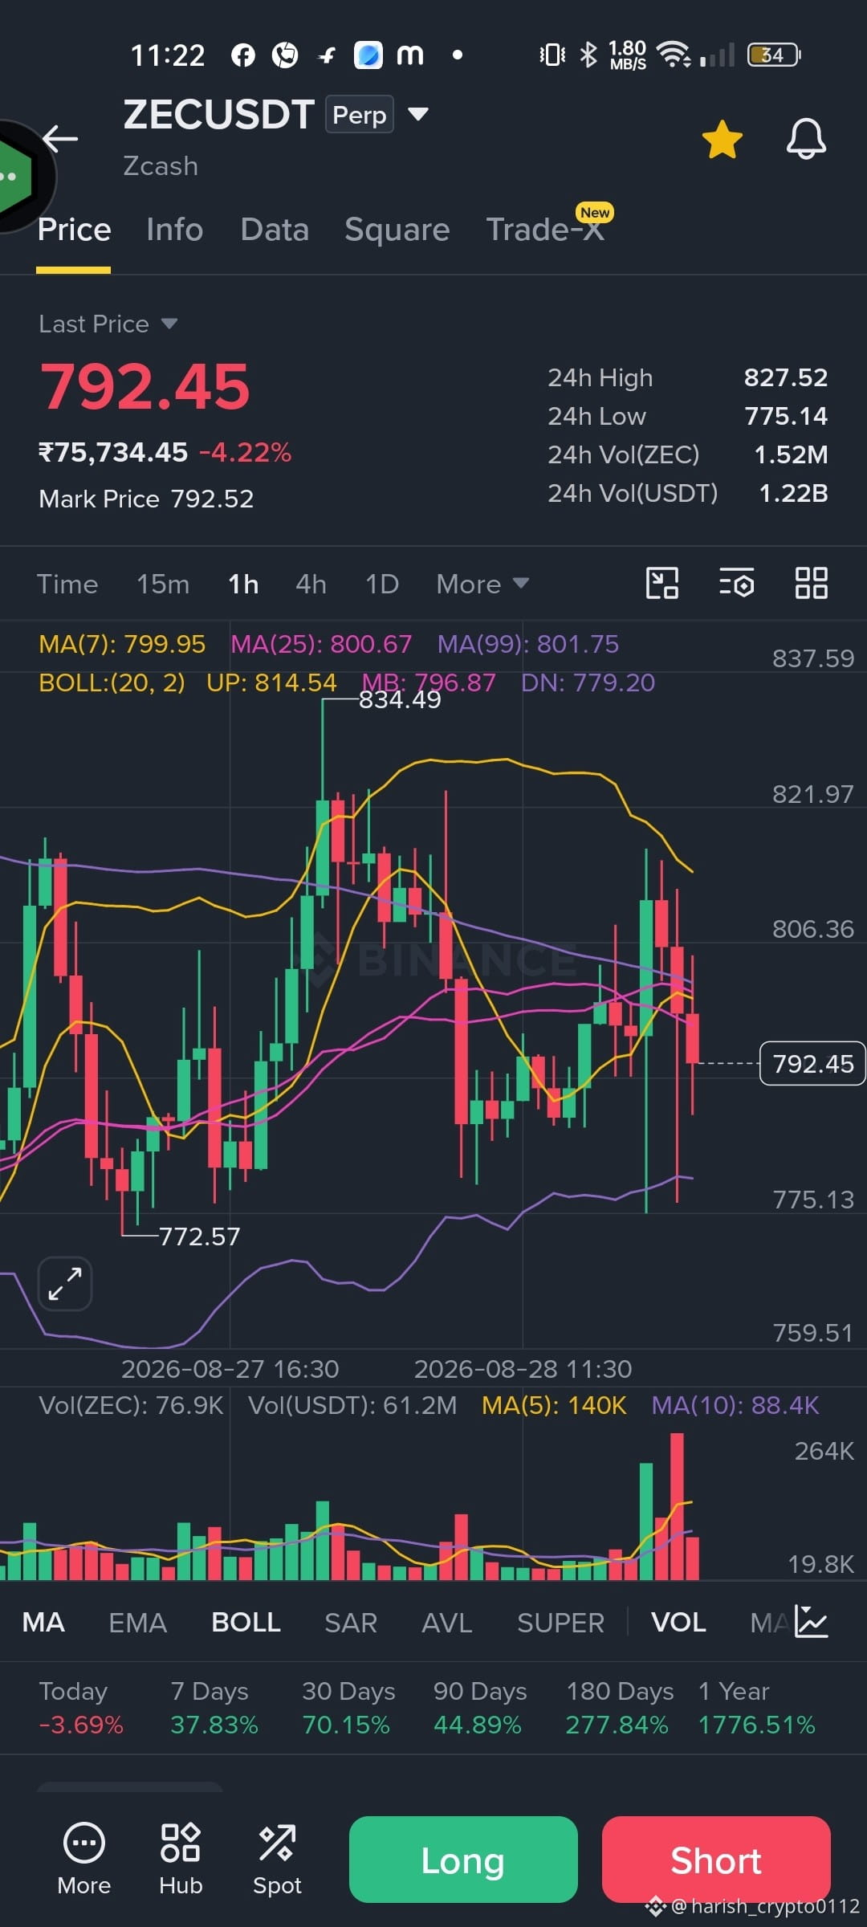Toggle the EMA indicator
867x1927 pixels.
pos(137,1623)
